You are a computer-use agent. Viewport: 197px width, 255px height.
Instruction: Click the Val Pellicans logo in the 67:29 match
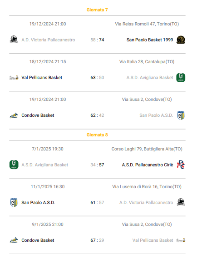(181, 240)
